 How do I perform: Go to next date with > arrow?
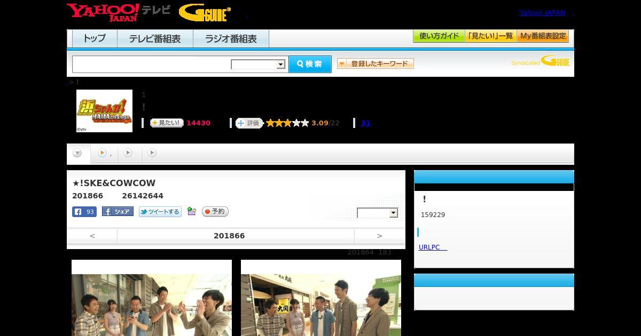tap(380, 236)
